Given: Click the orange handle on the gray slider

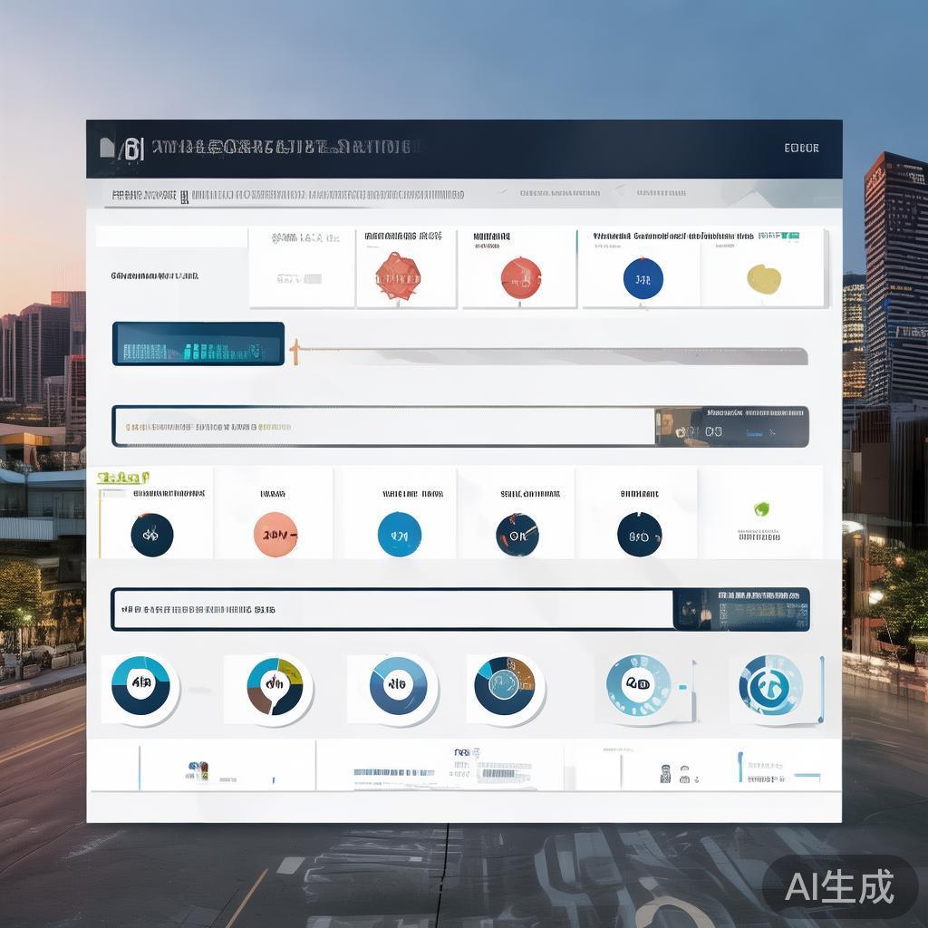Looking at the screenshot, I should click(295, 352).
